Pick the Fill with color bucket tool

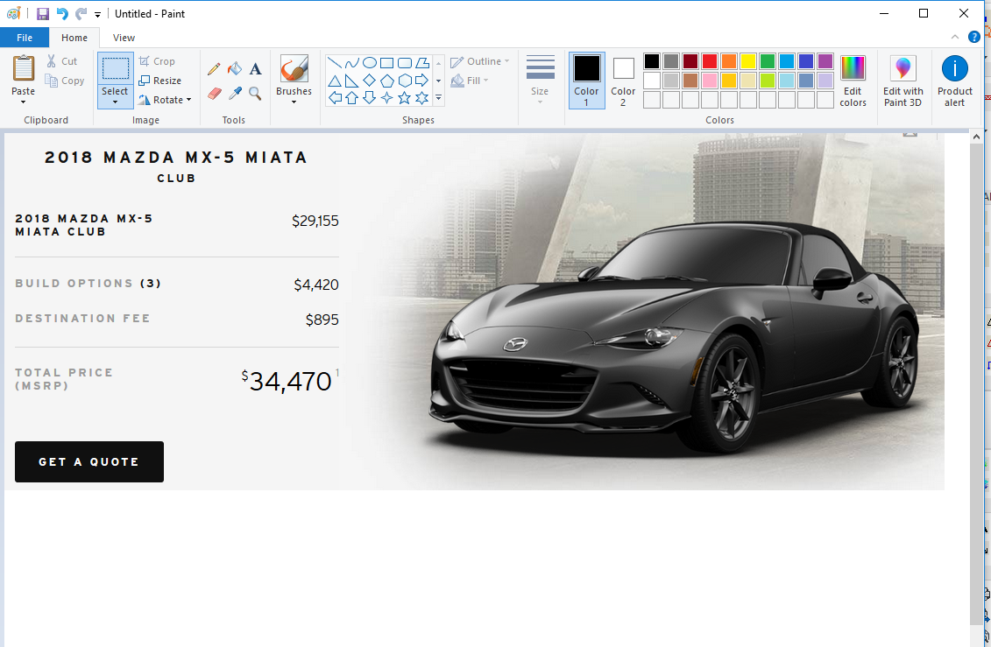(x=234, y=69)
